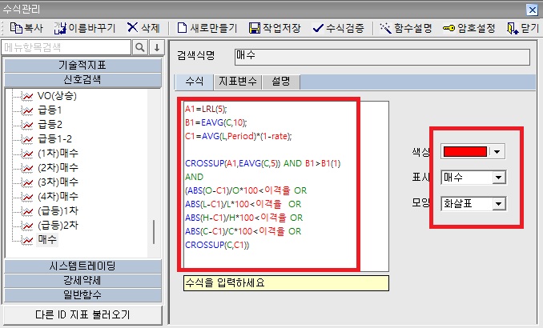This screenshot has width=543, height=328.
Task: Expand the 기술적지표 category bar
Action: click(x=82, y=66)
